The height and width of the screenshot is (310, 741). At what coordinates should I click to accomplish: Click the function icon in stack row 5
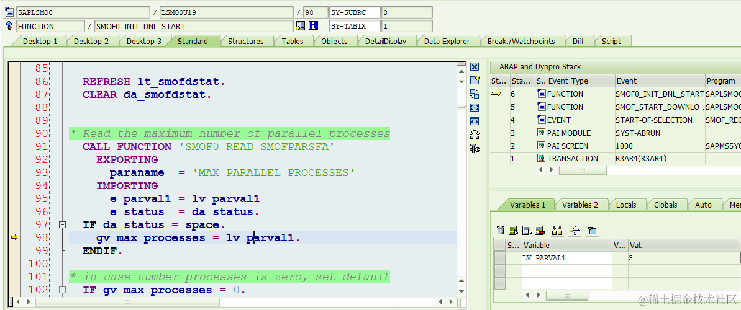tap(542, 107)
